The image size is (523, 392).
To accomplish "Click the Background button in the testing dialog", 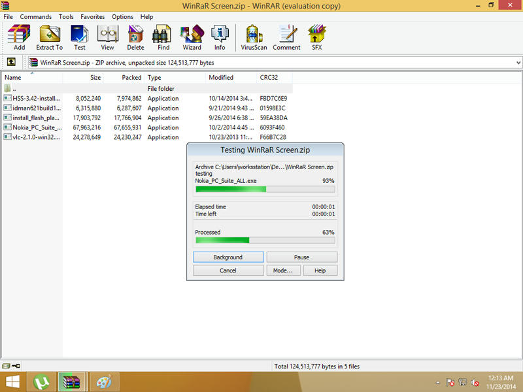I will pyautogui.click(x=228, y=257).
